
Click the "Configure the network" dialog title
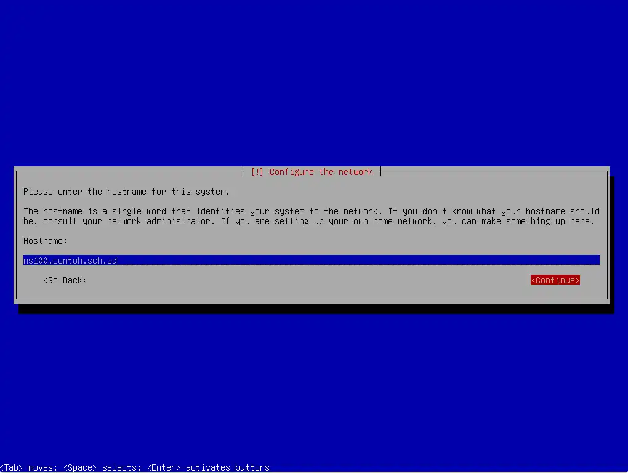[321, 172]
